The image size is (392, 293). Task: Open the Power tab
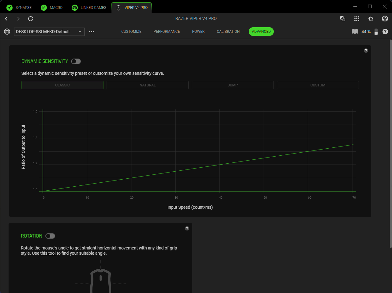[198, 32]
